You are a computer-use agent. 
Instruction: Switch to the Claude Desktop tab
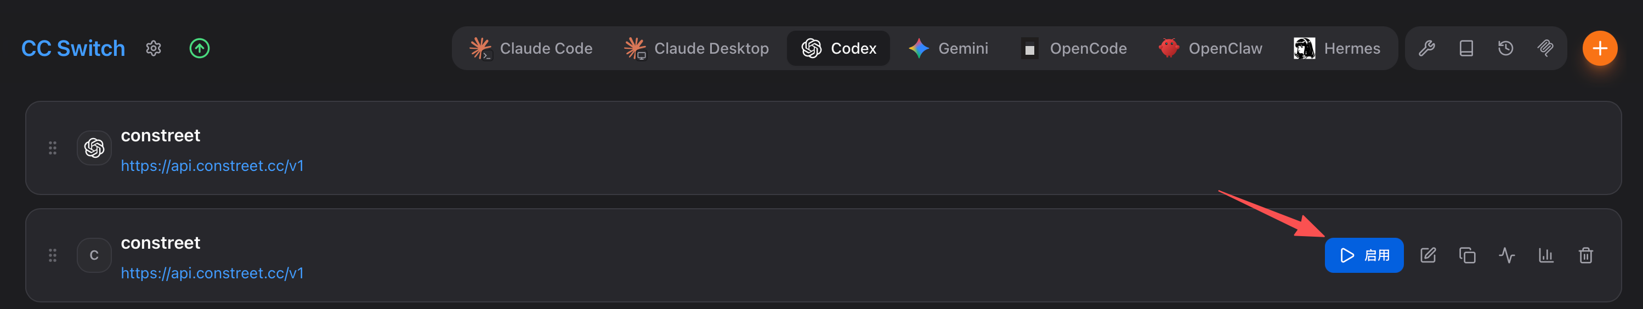(696, 48)
